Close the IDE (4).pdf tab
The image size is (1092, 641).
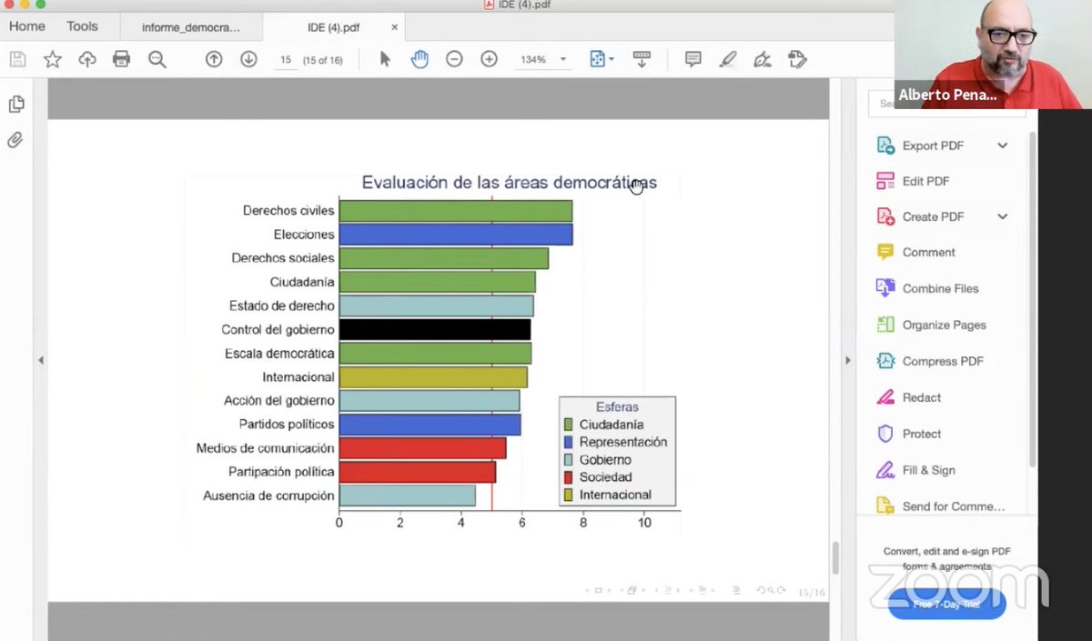pyautogui.click(x=394, y=27)
